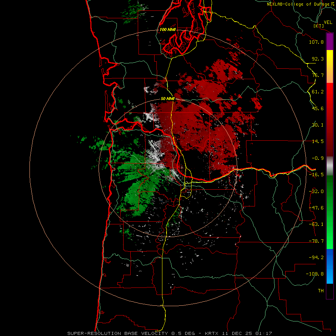The height and width of the screenshot is (336, 336).
Task: Click the gray near-zero segment of the color bar
Action: coord(330,166)
